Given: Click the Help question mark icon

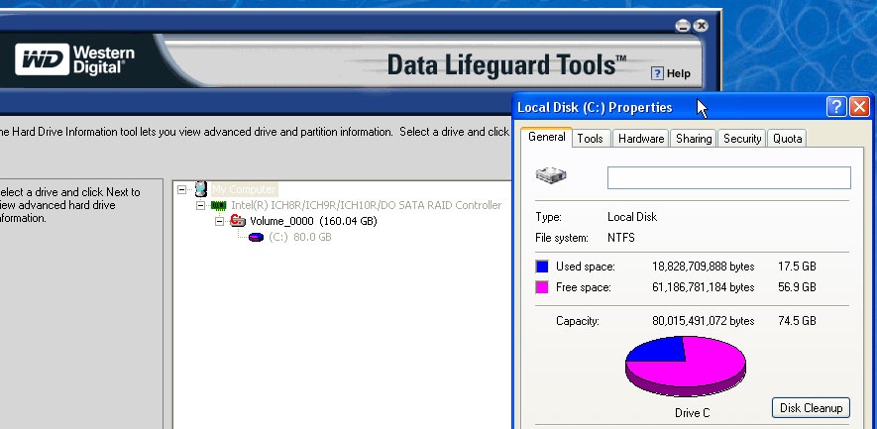Looking at the screenshot, I should tap(657, 73).
